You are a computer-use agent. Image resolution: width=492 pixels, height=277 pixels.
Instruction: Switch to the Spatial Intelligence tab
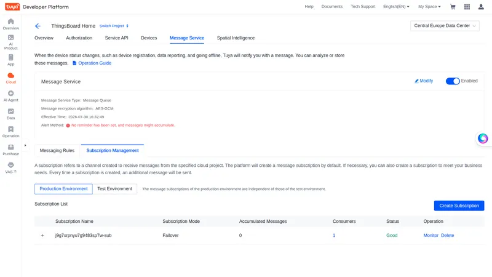pos(236,38)
